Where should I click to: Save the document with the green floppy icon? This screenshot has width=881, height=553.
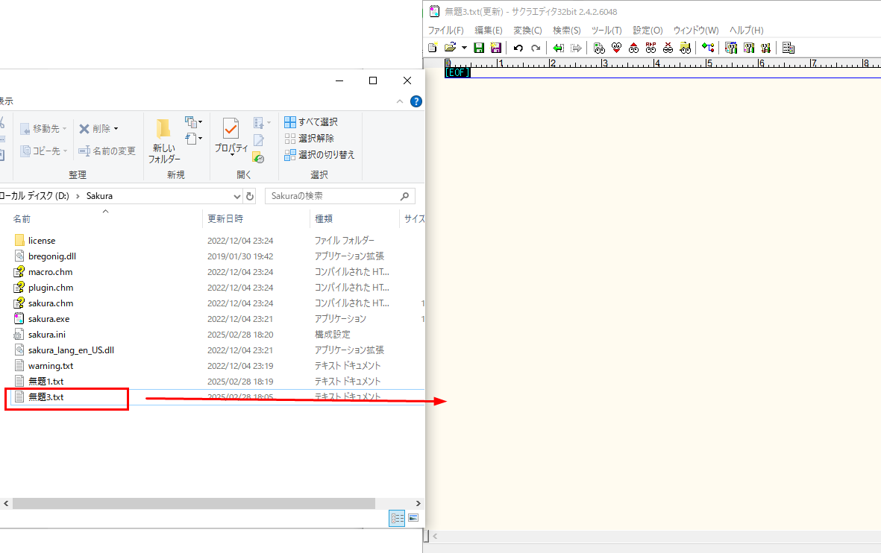(x=479, y=48)
